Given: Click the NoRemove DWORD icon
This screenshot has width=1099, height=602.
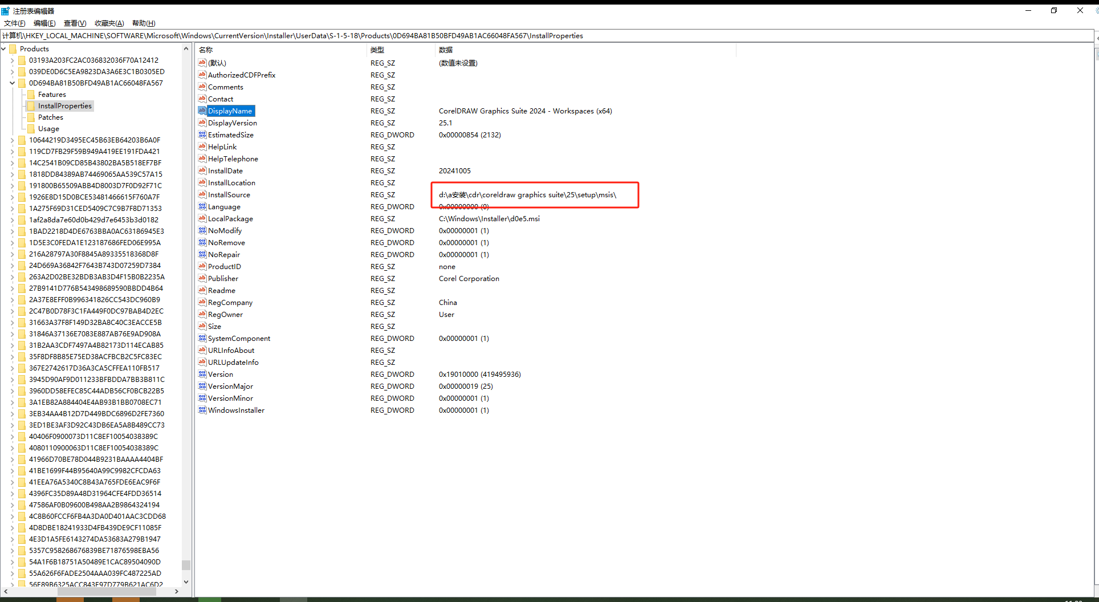Looking at the screenshot, I should click(202, 242).
